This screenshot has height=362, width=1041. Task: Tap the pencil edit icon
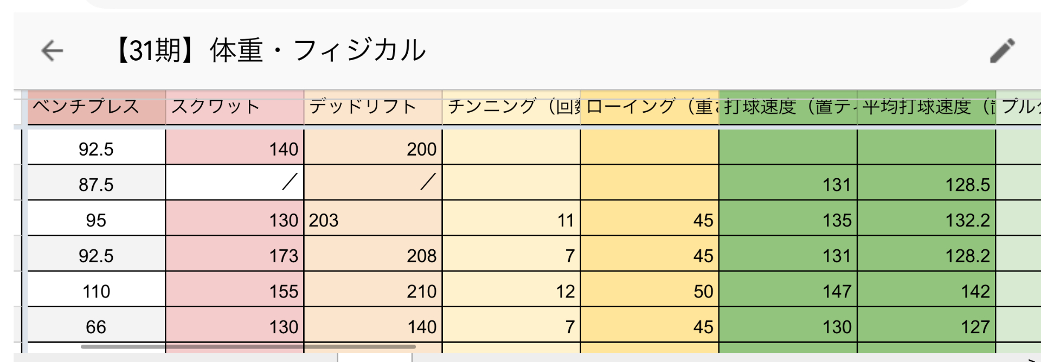point(1002,51)
